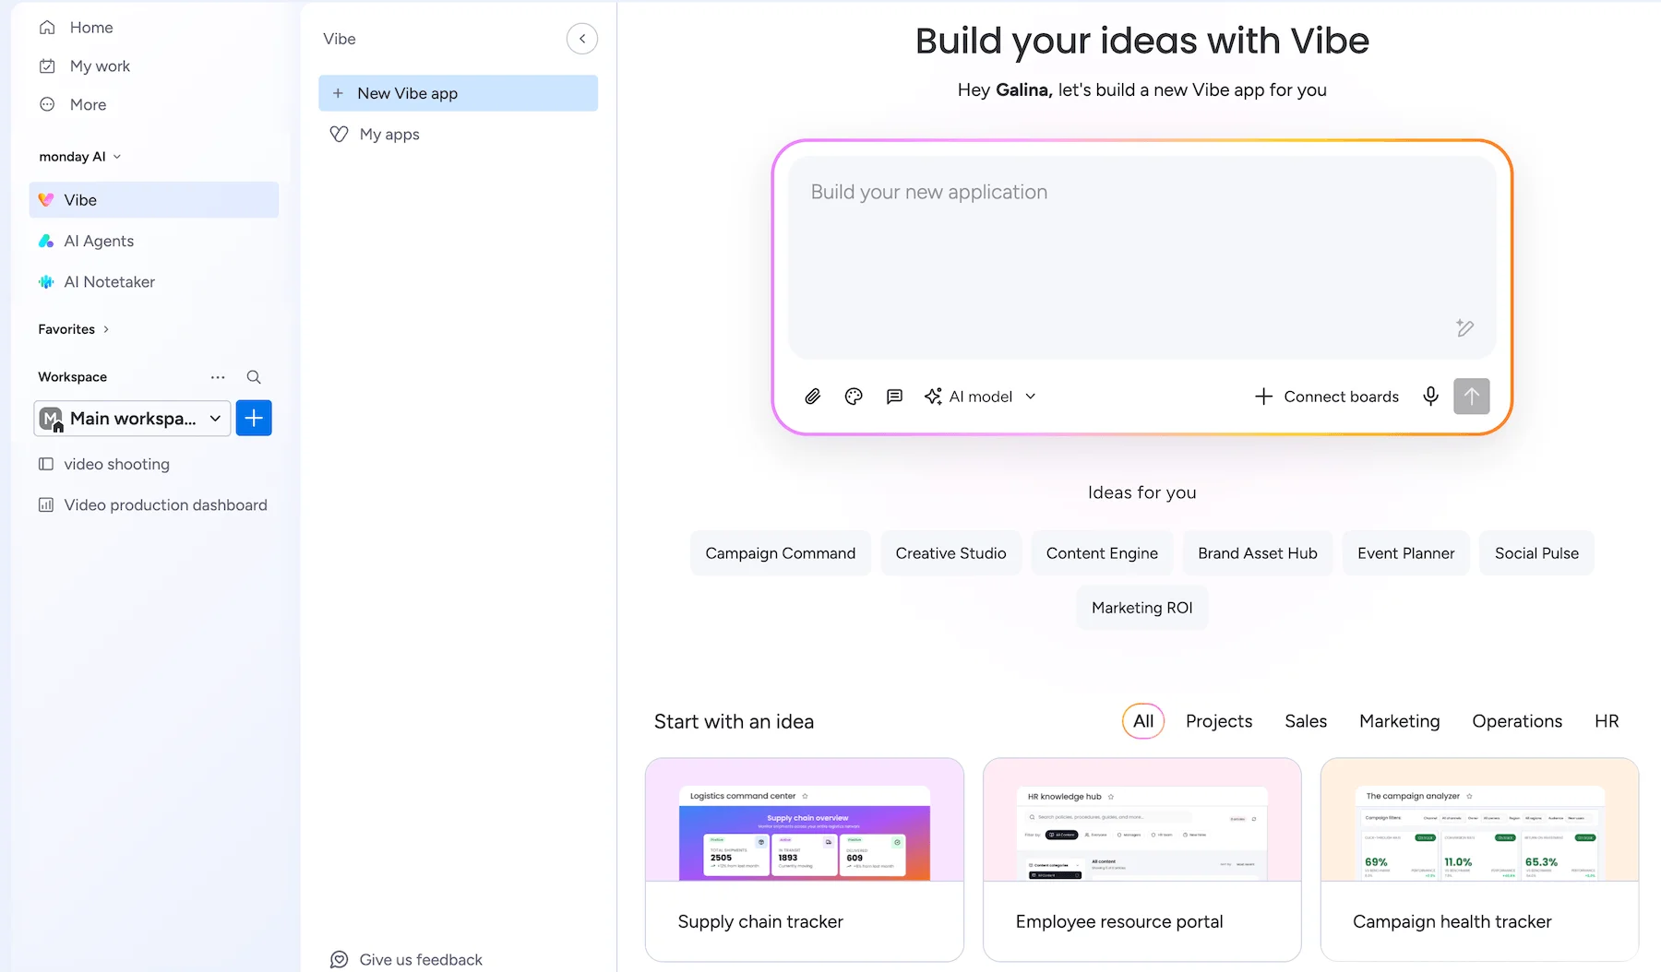Select New Vibe app label
Screen dimensions: 1661x972
(408, 93)
